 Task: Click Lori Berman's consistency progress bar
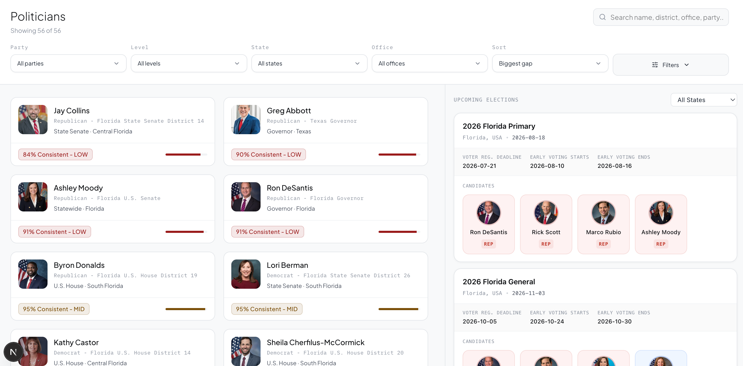(x=399, y=309)
